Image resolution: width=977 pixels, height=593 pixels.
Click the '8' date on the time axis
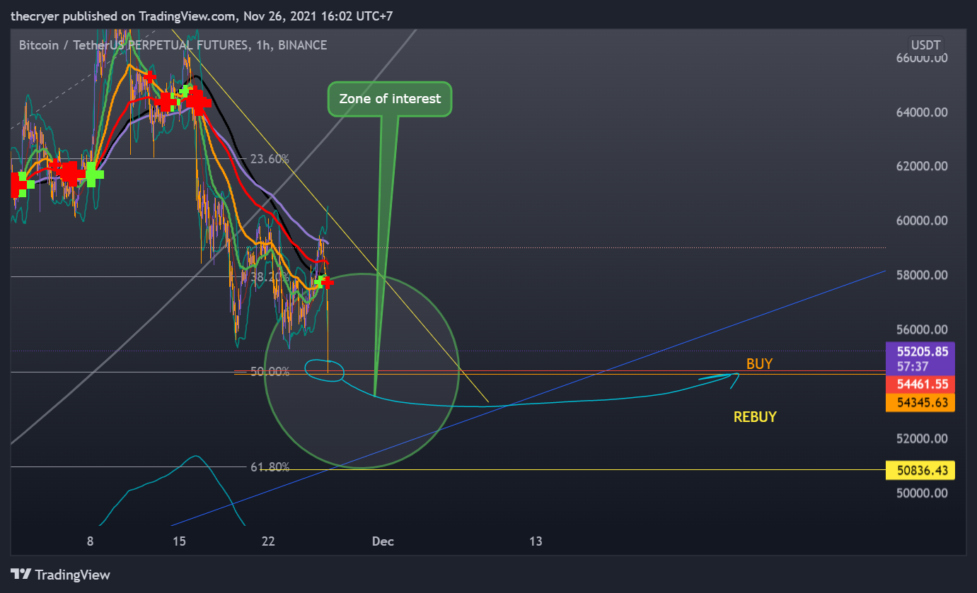(x=91, y=541)
